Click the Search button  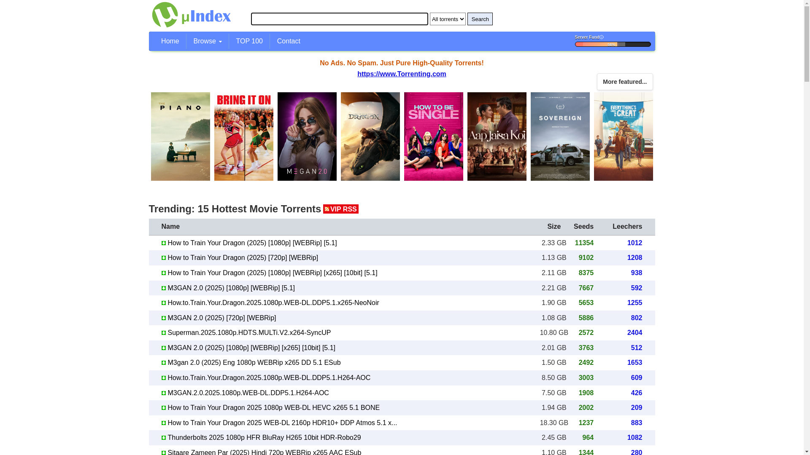coord(480,19)
